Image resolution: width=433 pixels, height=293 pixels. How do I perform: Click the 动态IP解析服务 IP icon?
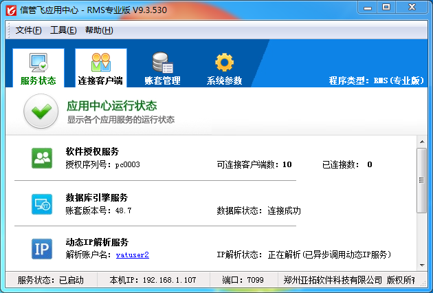tap(42, 249)
